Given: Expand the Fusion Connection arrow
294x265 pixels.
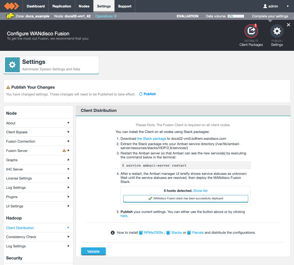Looking at the screenshot, I should tap(68, 141).
